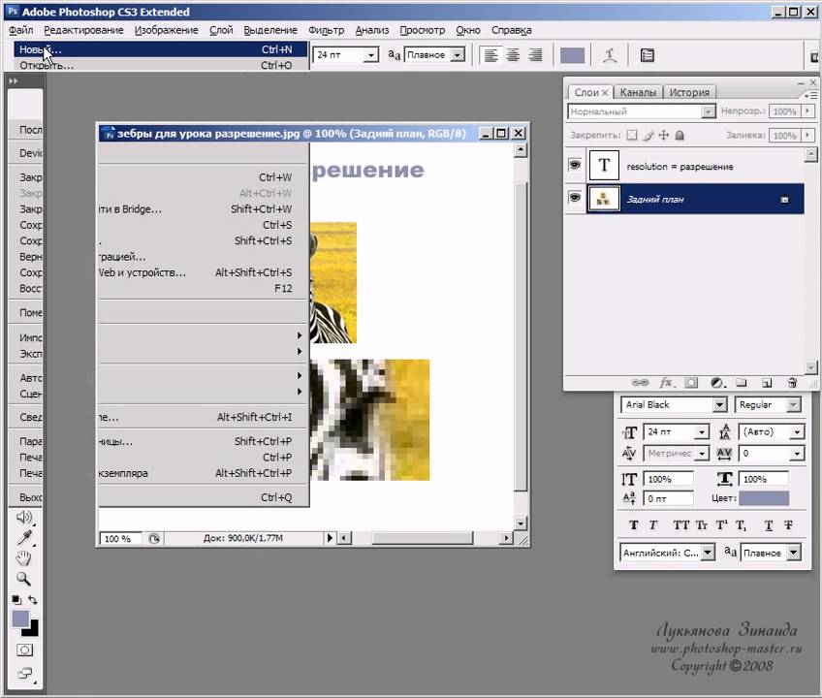Image resolution: width=822 pixels, height=698 pixels.
Task: Open Заливка fill slider arrow
Action: click(807, 136)
